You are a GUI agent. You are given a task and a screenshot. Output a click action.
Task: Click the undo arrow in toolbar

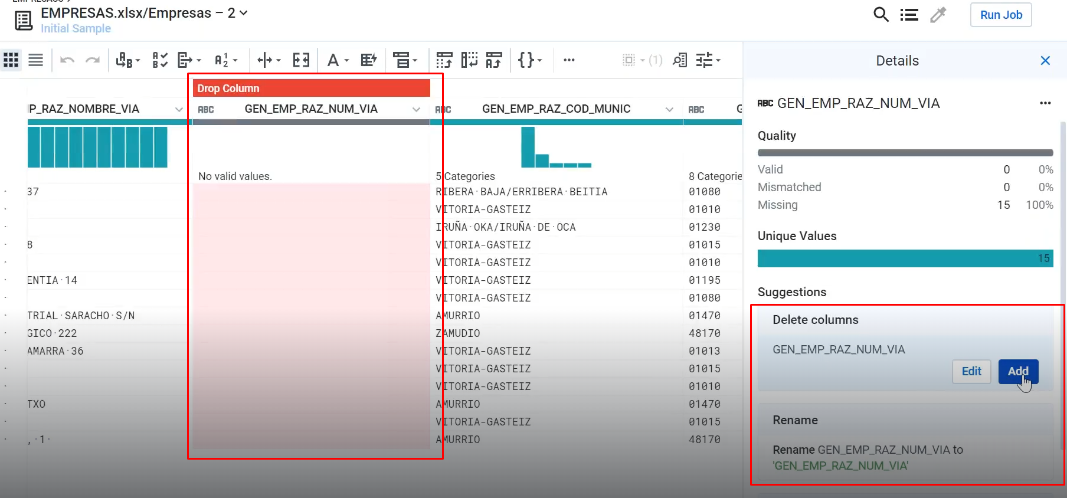click(x=67, y=60)
